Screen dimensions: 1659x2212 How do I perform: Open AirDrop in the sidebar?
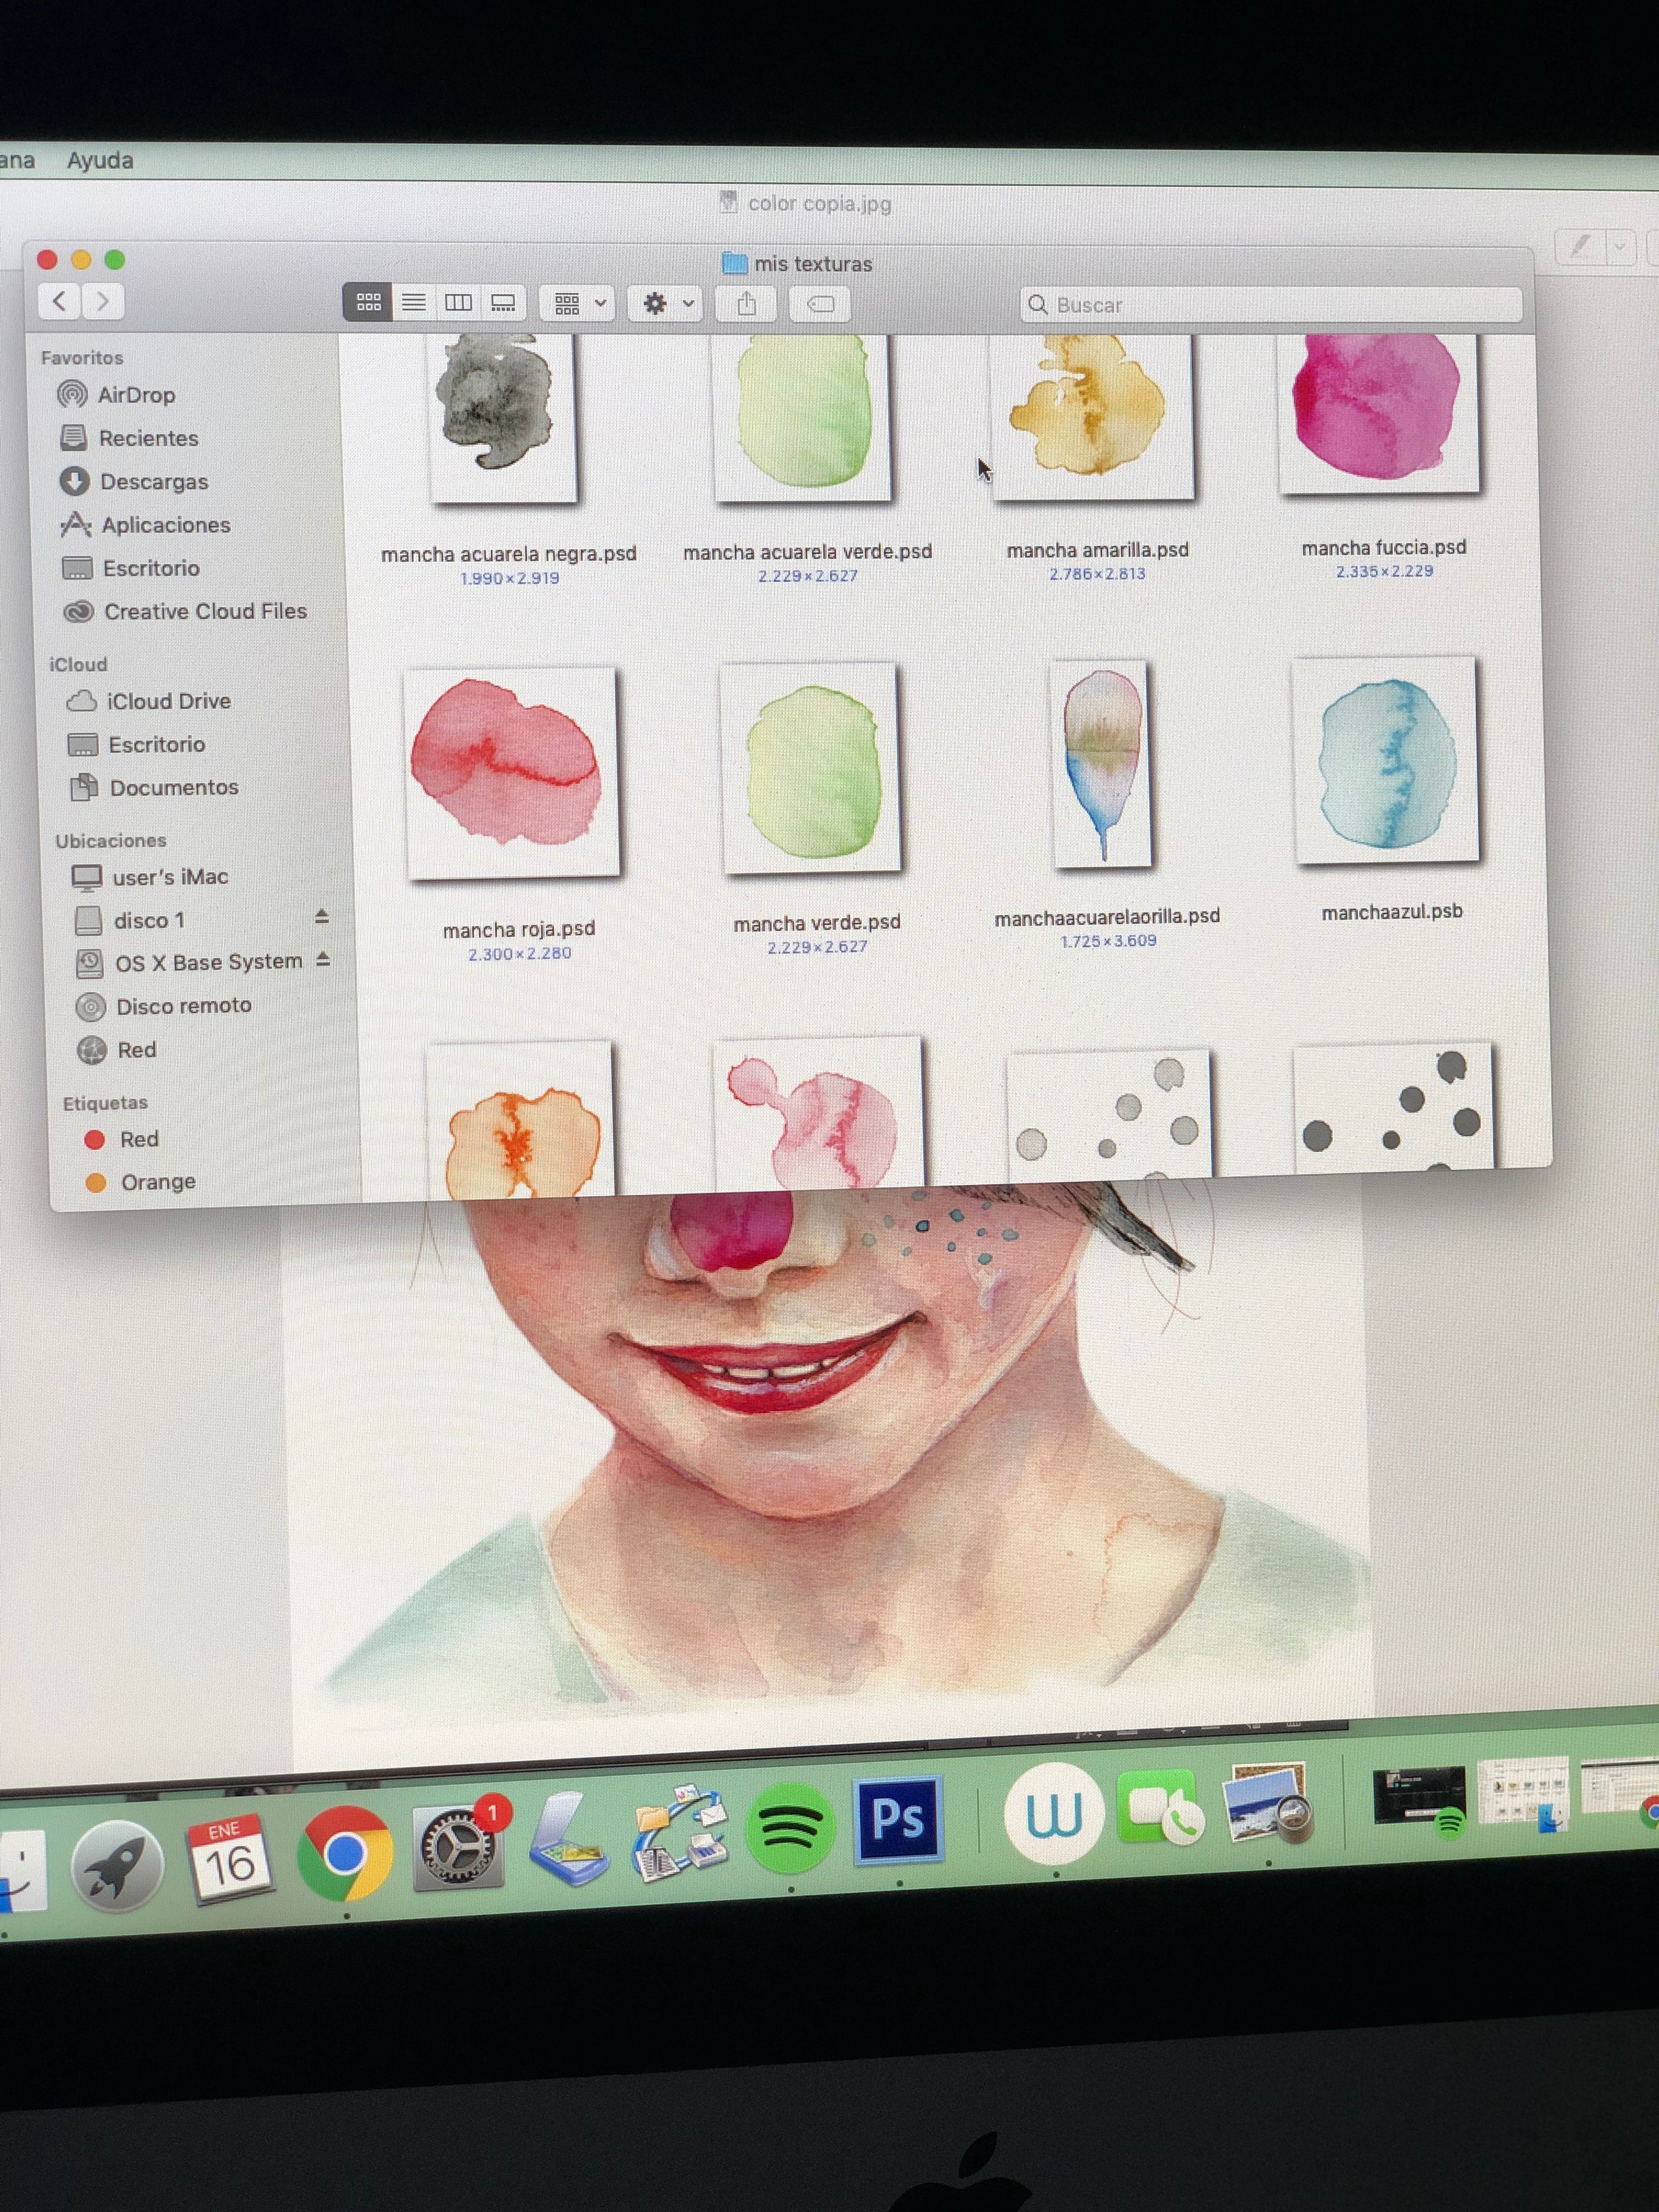coord(135,395)
